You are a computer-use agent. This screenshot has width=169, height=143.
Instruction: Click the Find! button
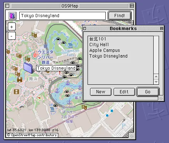pyautogui.click(x=120, y=16)
